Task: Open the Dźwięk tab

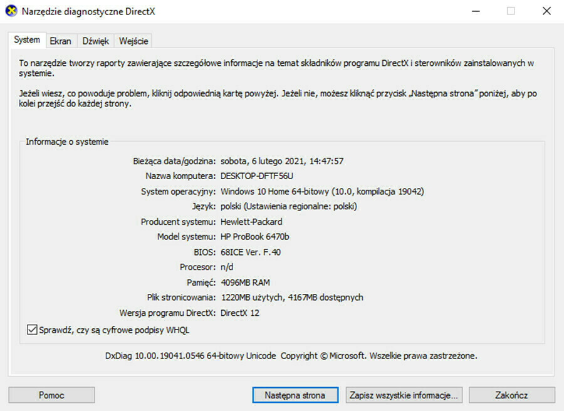Action: point(96,41)
